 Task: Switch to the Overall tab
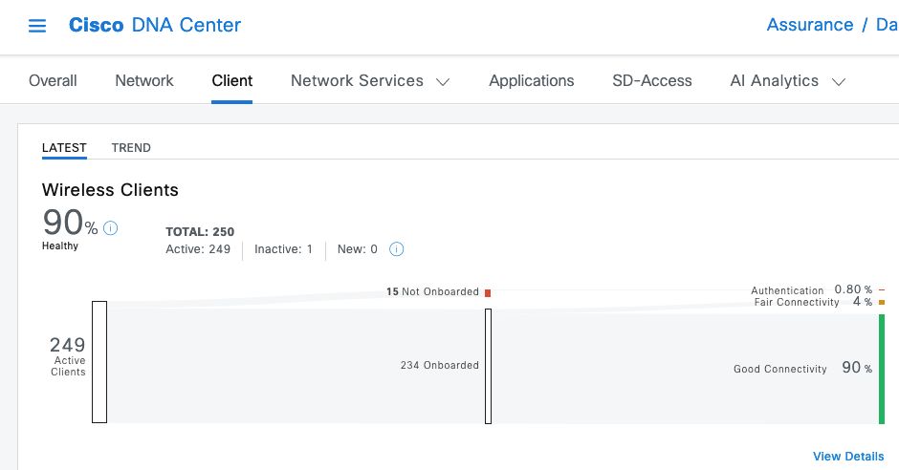(x=53, y=80)
